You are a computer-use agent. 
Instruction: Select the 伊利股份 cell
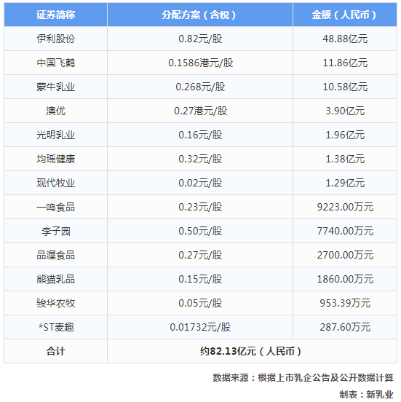[55, 39]
